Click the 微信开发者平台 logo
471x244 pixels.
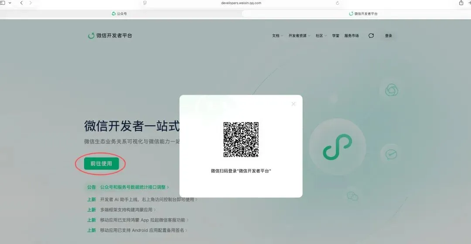click(110, 35)
